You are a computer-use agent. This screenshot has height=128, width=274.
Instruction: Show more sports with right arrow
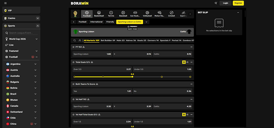pyautogui.click(x=190, y=14)
